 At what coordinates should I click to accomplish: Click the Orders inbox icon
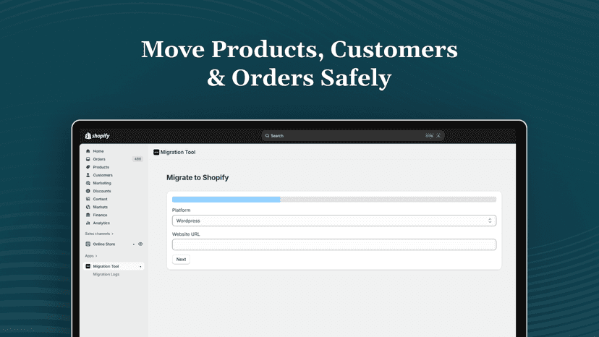tap(88, 159)
